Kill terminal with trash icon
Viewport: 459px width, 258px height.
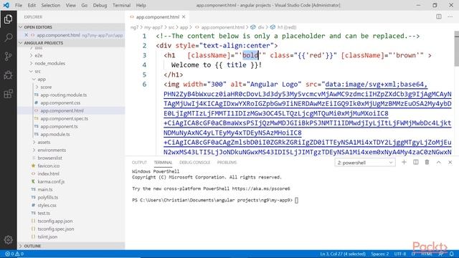tap(427, 162)
